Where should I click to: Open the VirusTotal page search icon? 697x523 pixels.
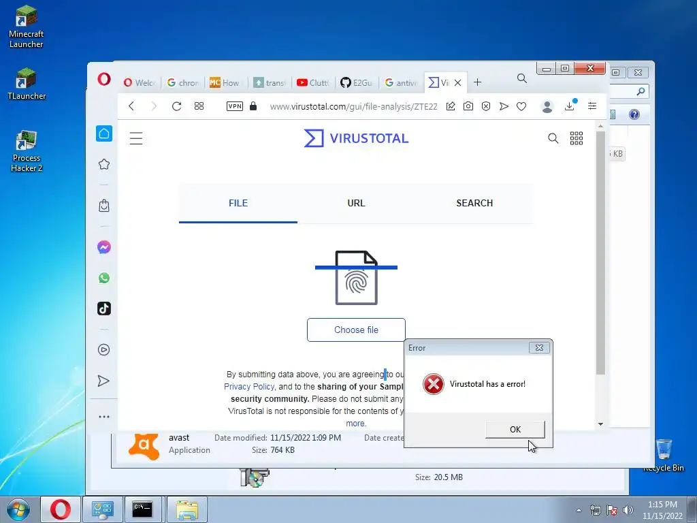pos(553,138)
